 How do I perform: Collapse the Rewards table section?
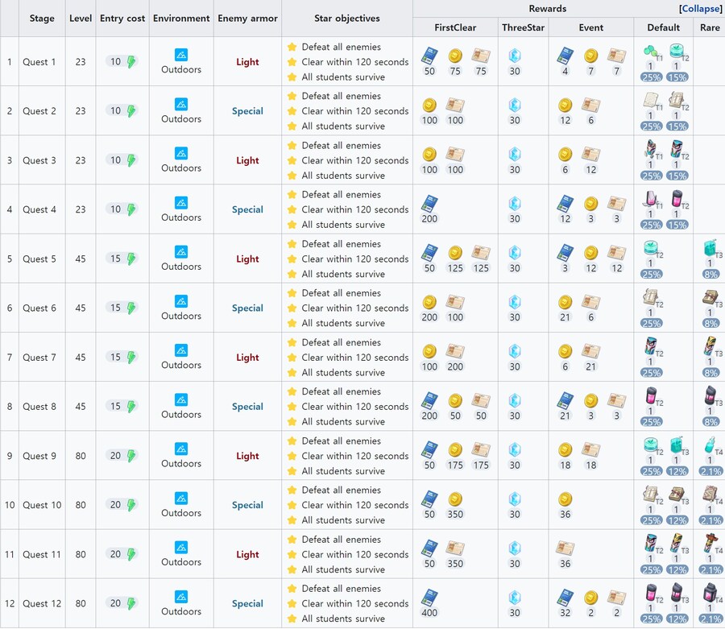701,9
